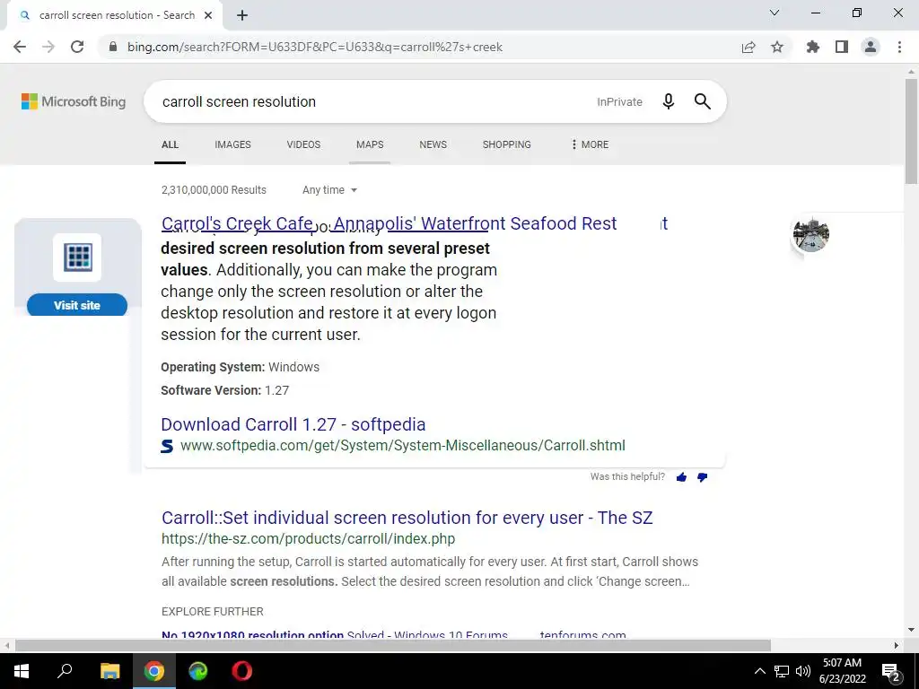This screenshot has height=689, width=919.
Task: Open the new tab plus button
Action: coord(242,15)
